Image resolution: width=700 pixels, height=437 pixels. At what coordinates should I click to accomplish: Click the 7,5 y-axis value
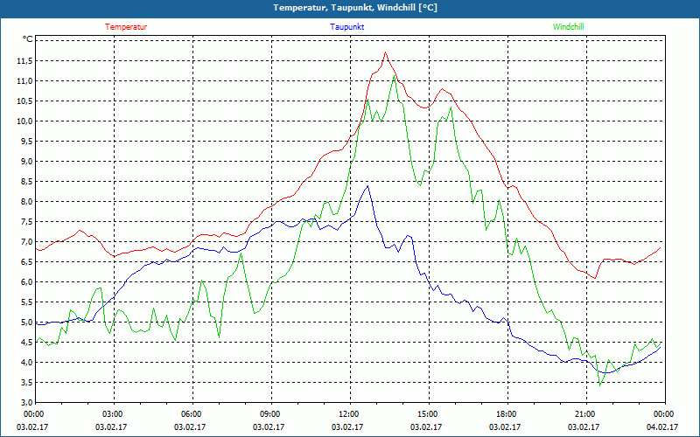point(26,222)
